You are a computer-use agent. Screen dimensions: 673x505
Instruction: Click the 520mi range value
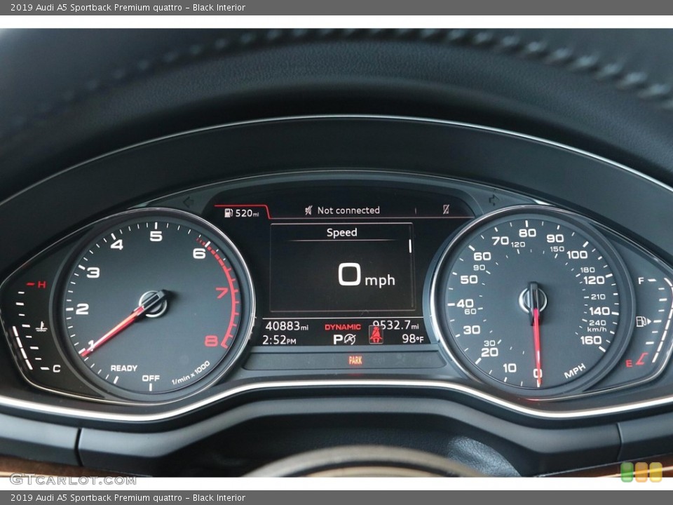coord(247,213)
